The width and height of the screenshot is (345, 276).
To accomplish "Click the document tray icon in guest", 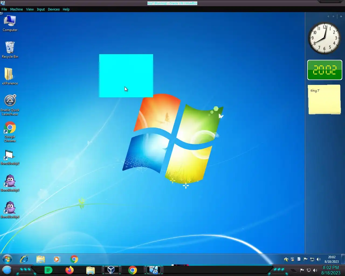I will (x=299, y=259).
